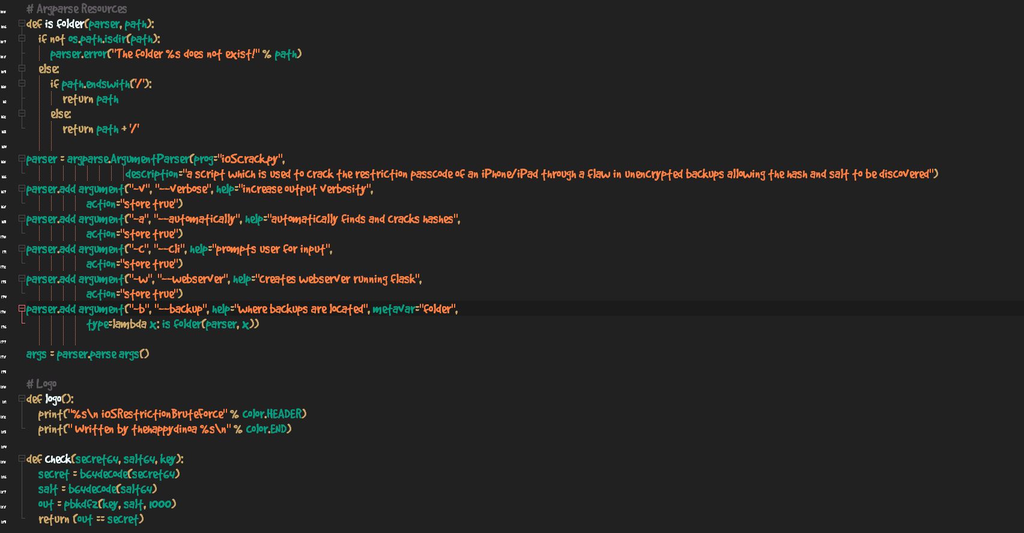This screenshot has height=533, width=1024.
Task: Click the 'secret = b64decode(secret64)' line
Action: [x=109, y=474]
